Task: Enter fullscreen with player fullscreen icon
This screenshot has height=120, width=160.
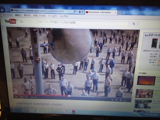Action: (129, 100)
